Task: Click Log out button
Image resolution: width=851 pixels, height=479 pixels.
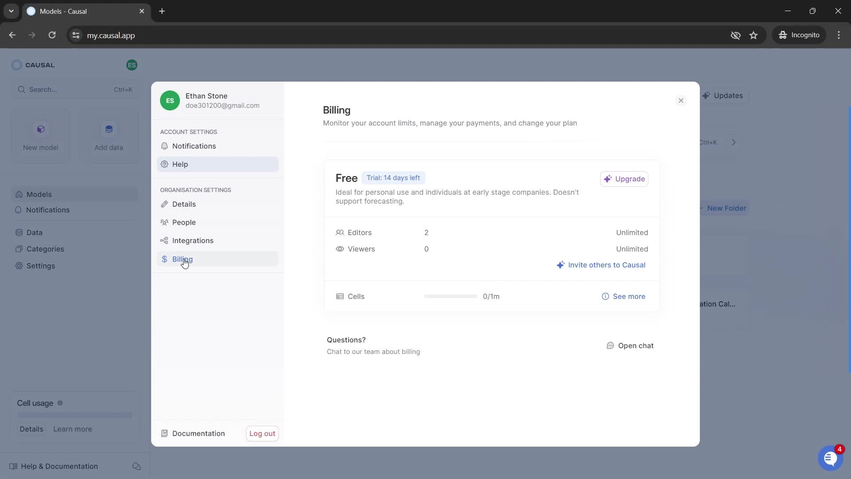Action: 262,433
